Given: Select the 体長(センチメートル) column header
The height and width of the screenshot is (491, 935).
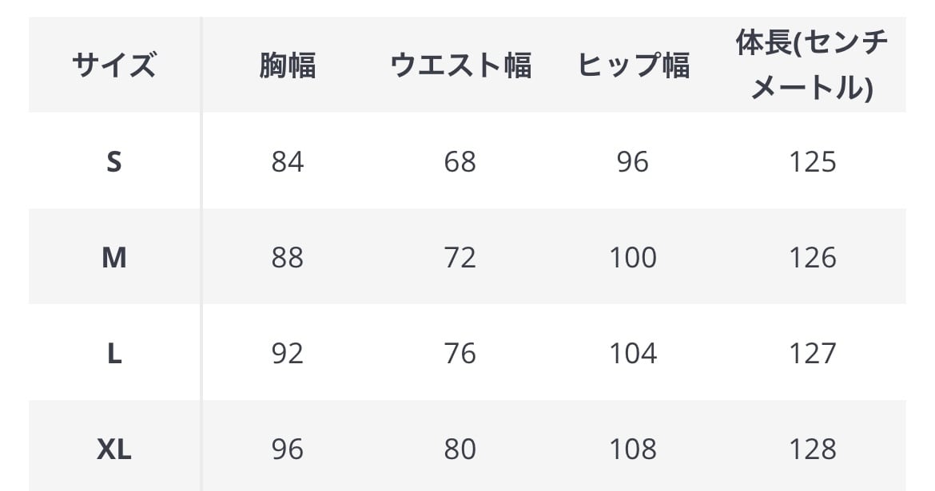Looking at the screenshot, I should 812,65.
